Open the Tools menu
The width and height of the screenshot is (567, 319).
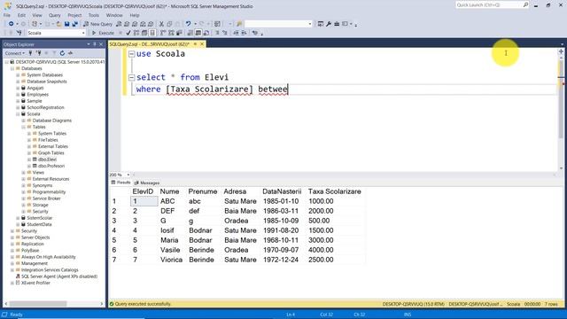coord(94,15)
